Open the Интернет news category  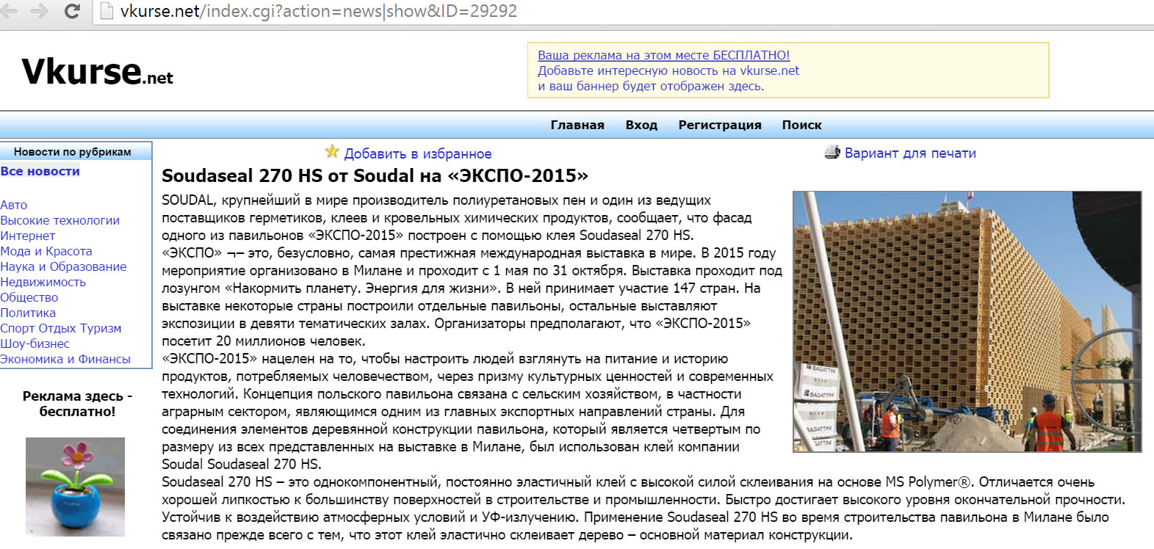tap(28, 236)
